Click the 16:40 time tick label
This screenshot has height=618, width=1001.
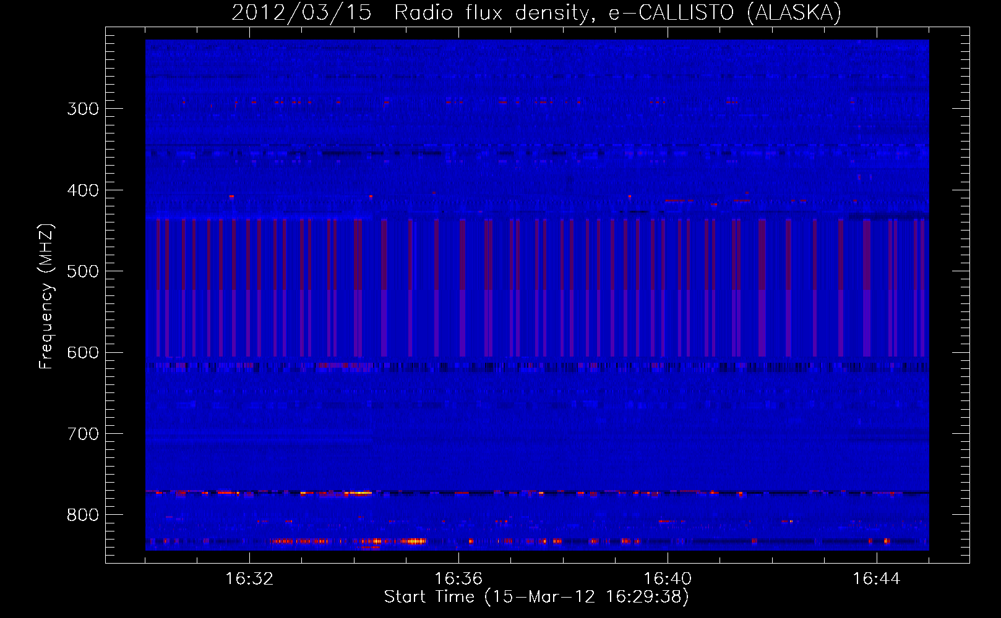pyautogui.click(x=668, y=579)
